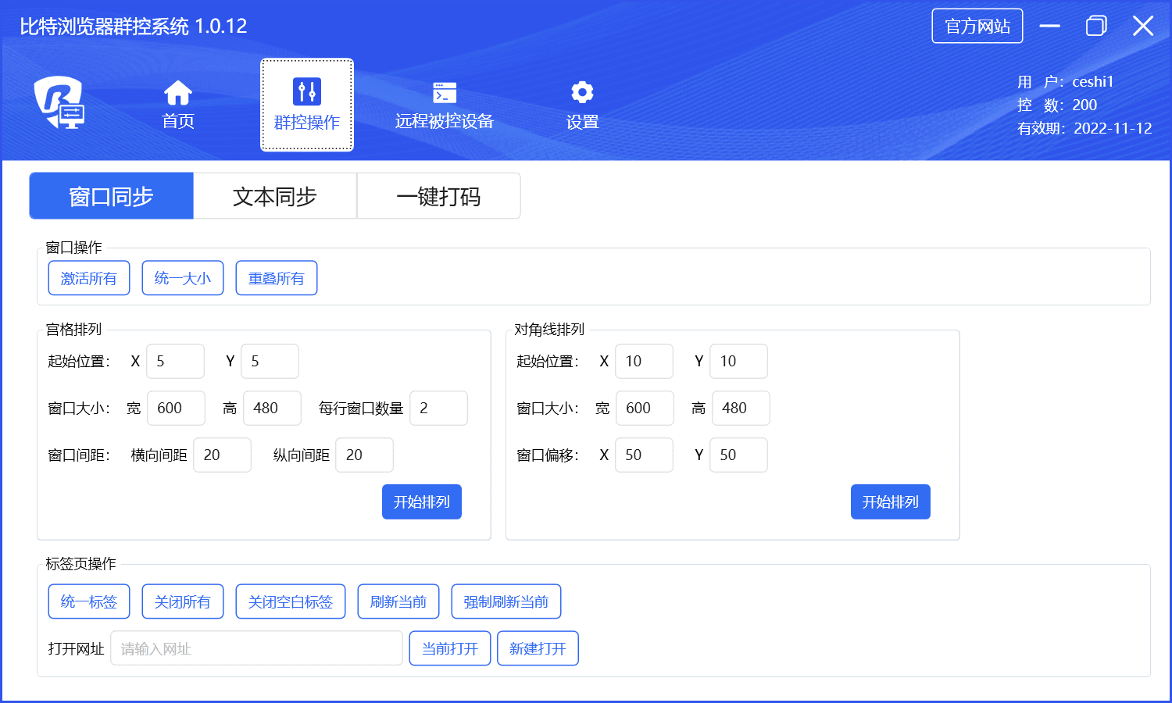Click the 强制刷新当前 button
The image size is (1172, 703).
pyautogui.click(x=506, y=601)
